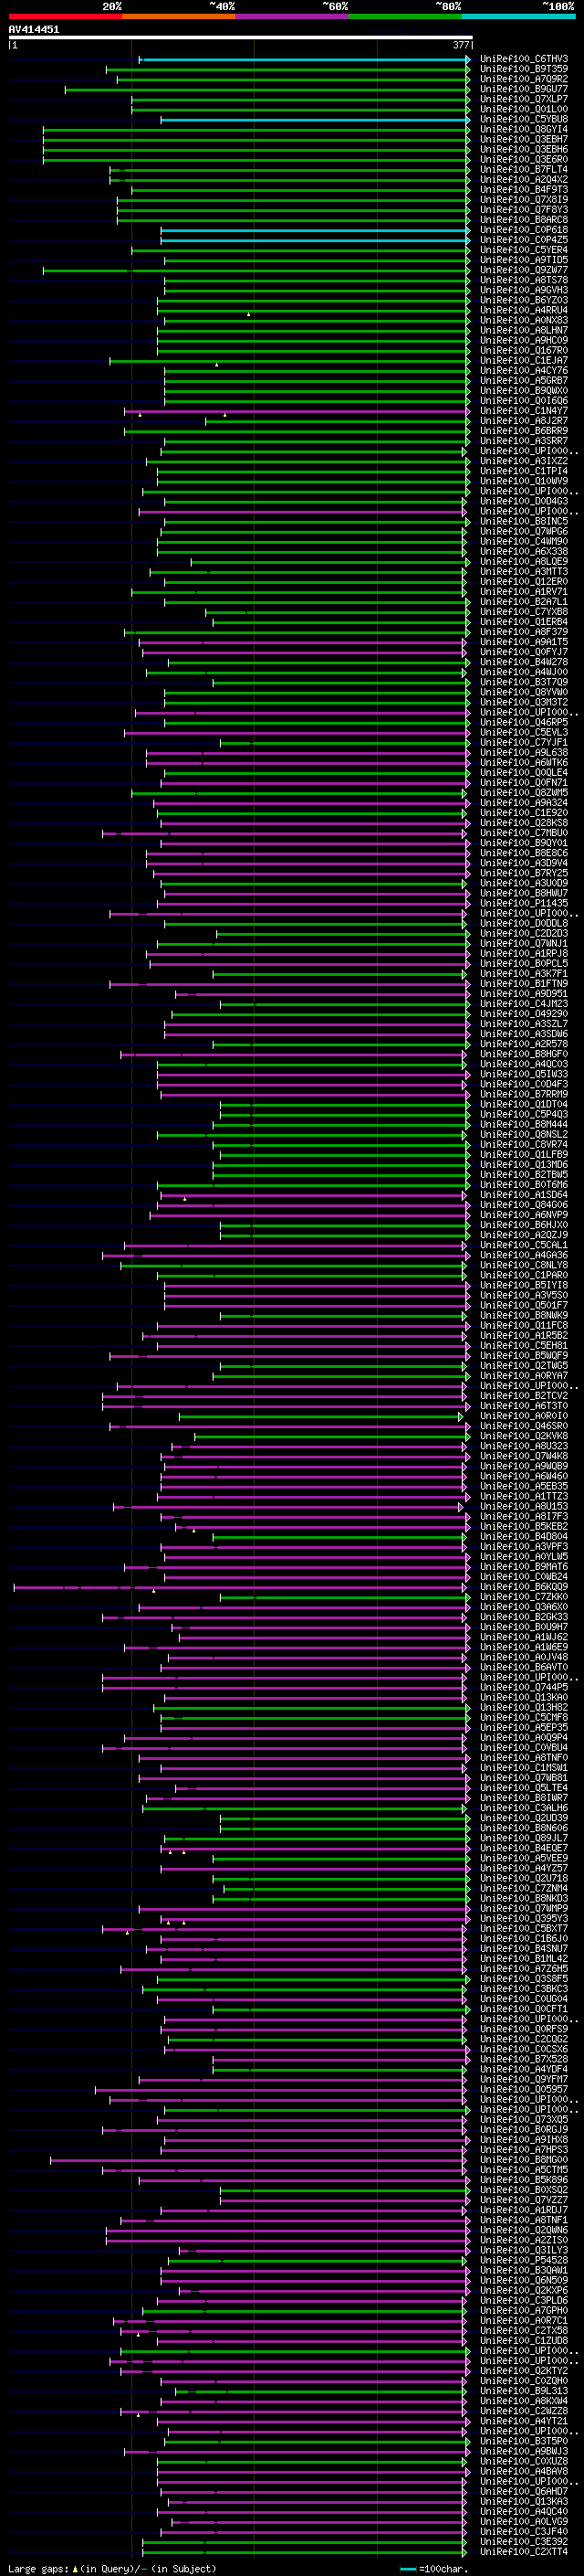Click the UniRef100_A7GPH0 label
584x2576 pixels.
[524, 2310]
